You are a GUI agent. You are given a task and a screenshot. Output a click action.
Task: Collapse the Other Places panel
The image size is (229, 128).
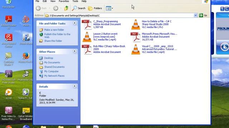click(74, 51)
